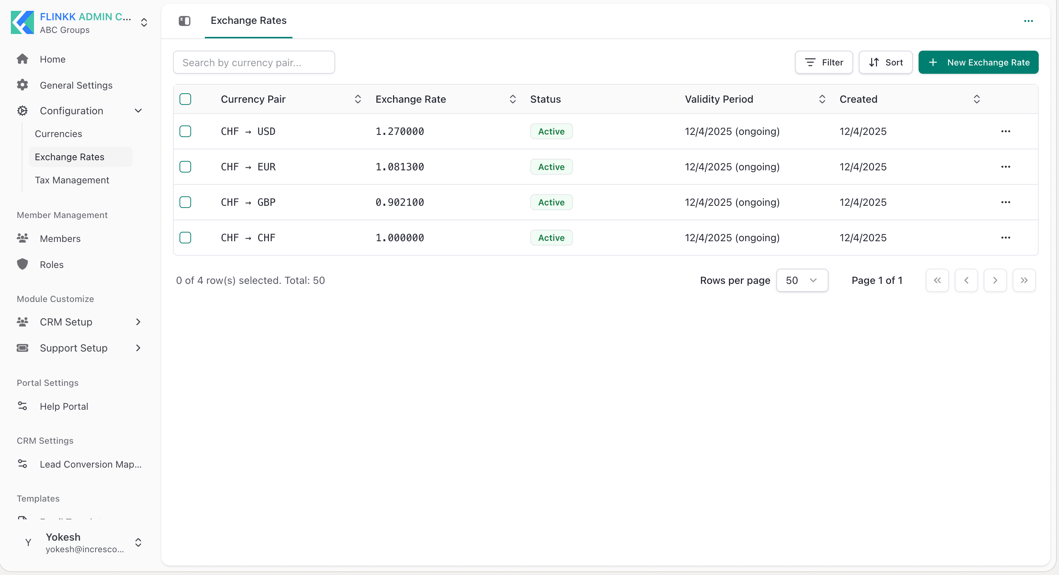Click the CRM Setup people icon

pos(22,321)
